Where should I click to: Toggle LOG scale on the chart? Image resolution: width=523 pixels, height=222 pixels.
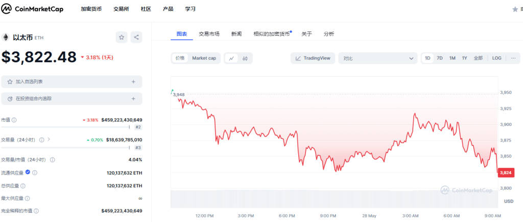(496, 58)
